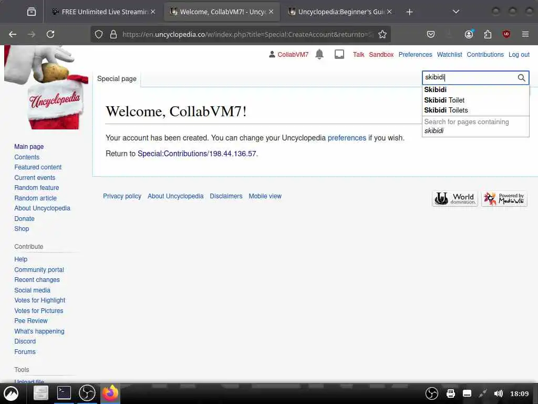Screen dimensions: 538x404
Task: Open the tracking protection shield icon
Action: click(x=99, y=34)
